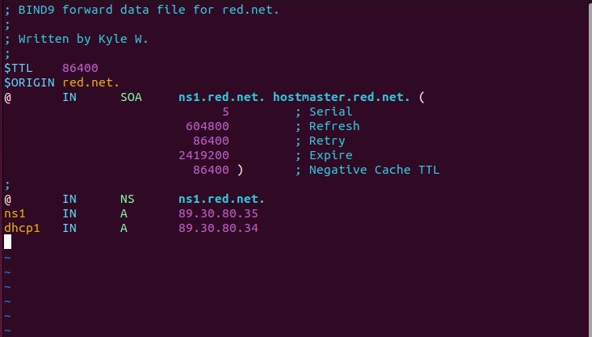
Task: Click the cursor block on empty line
Action: click(x=7, y=242)
